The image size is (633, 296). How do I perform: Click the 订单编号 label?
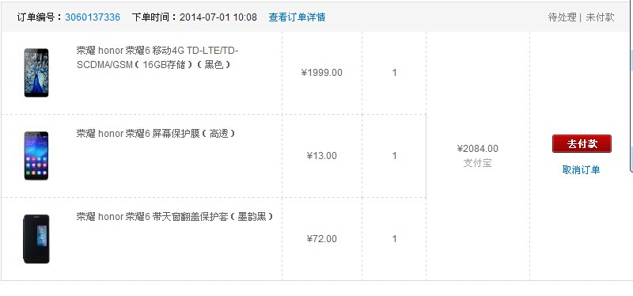point(40,17)
